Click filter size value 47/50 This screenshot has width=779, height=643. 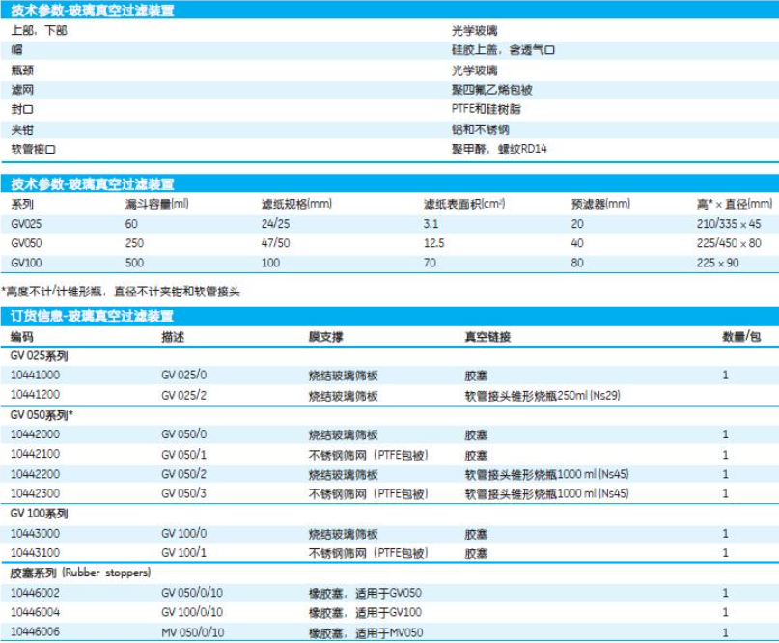[276, 243]
